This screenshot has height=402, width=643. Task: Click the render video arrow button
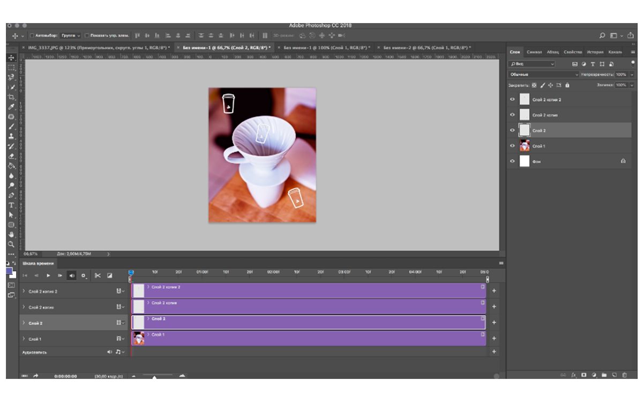(x=36, y=376)
